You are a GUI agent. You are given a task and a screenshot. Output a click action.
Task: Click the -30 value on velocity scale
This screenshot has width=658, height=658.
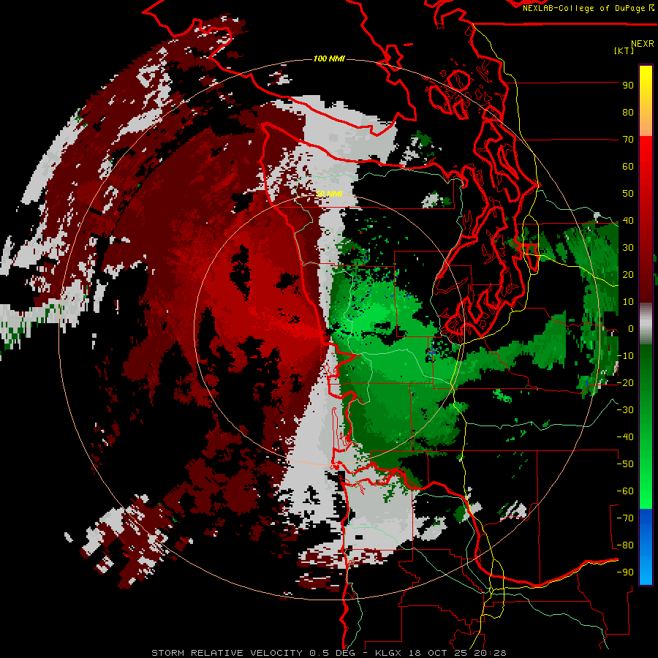point(625,410)
